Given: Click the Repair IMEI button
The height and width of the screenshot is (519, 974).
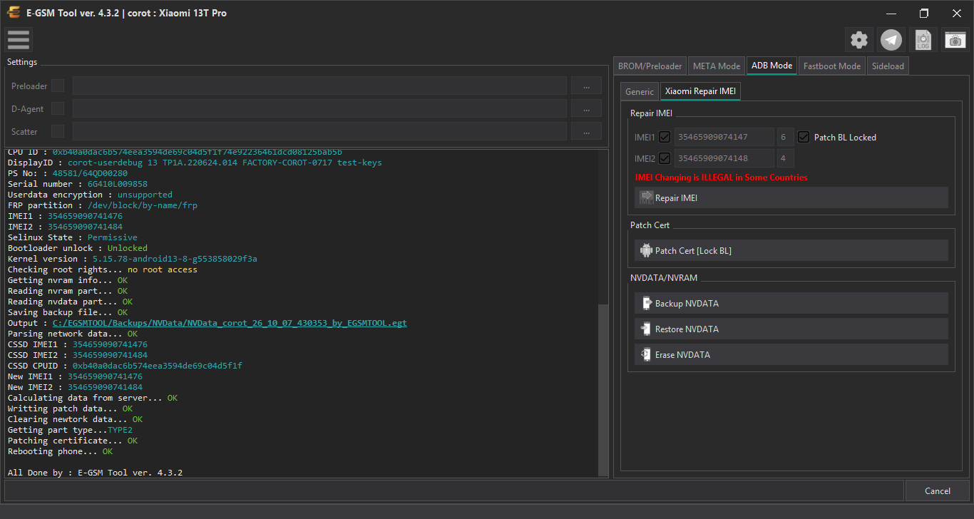Looking at the screenshot, I should [791, 198].
